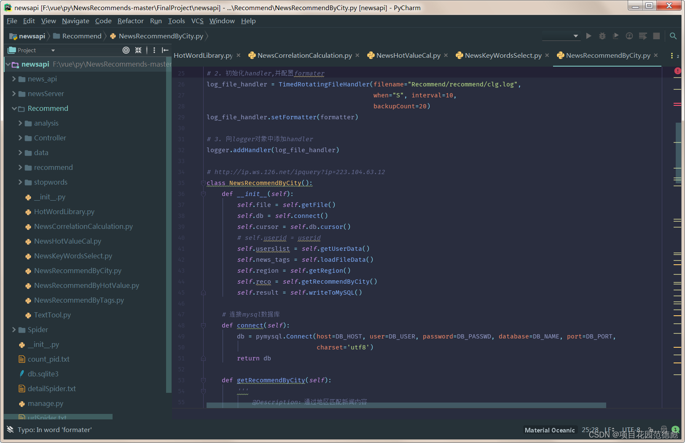Expand the Controller folder
This screenshot has height=443, width=685.
(x=20, y=138)
